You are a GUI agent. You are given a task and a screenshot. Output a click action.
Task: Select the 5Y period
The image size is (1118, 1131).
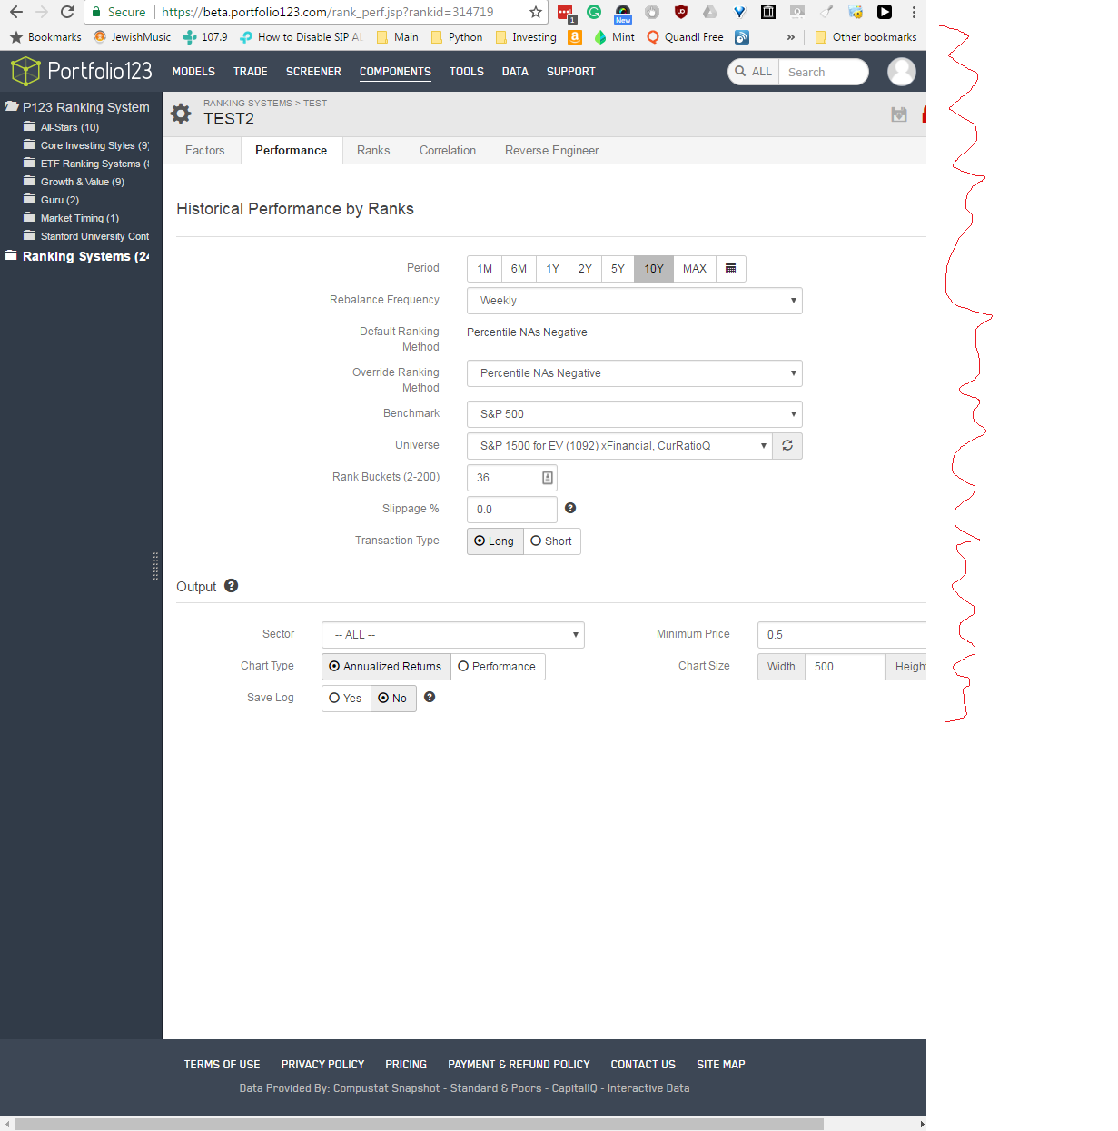618,269
